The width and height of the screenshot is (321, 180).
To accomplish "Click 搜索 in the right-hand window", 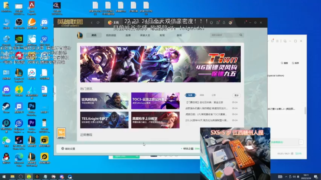I will [284, 63].
